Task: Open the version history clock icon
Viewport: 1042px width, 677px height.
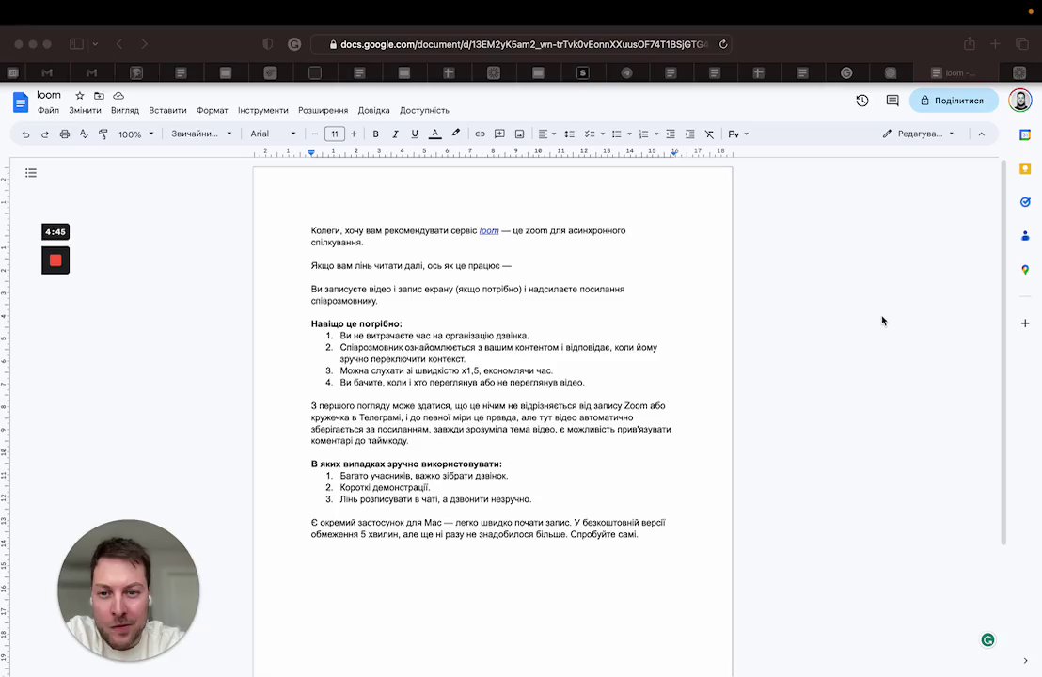Action: 862,101
